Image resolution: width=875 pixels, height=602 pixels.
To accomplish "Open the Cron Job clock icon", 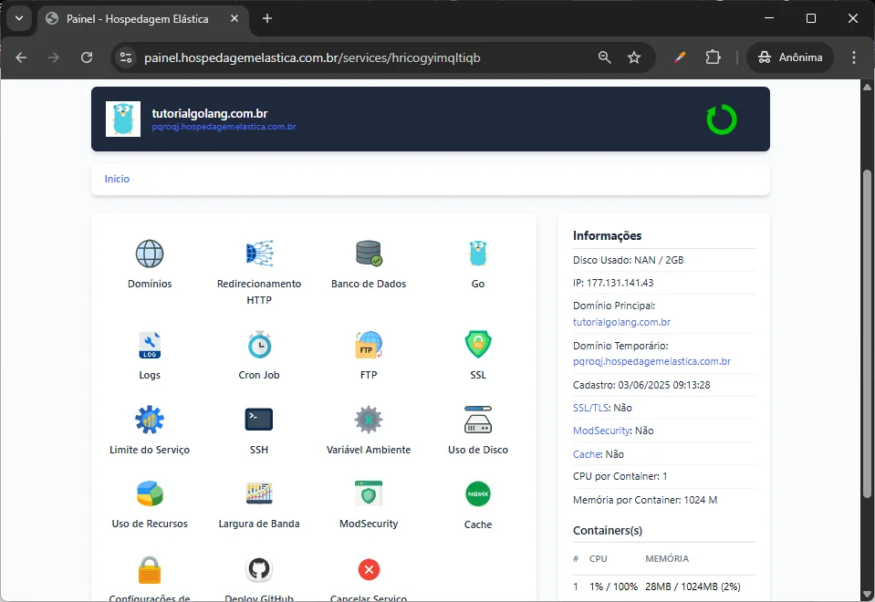I will coord(259,345).
